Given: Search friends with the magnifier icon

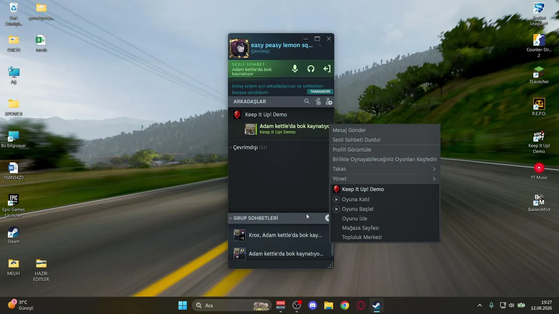Looking at the screenshot, I should pos(307,101).
